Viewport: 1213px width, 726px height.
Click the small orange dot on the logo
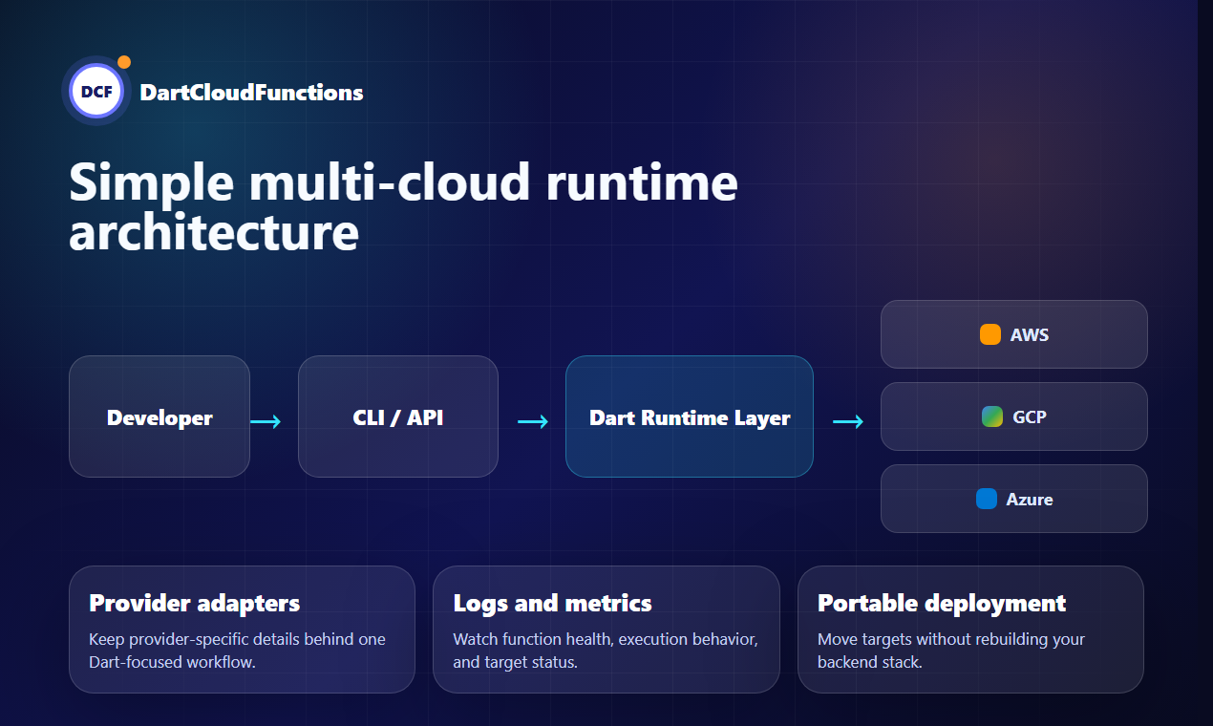[123, 62]
